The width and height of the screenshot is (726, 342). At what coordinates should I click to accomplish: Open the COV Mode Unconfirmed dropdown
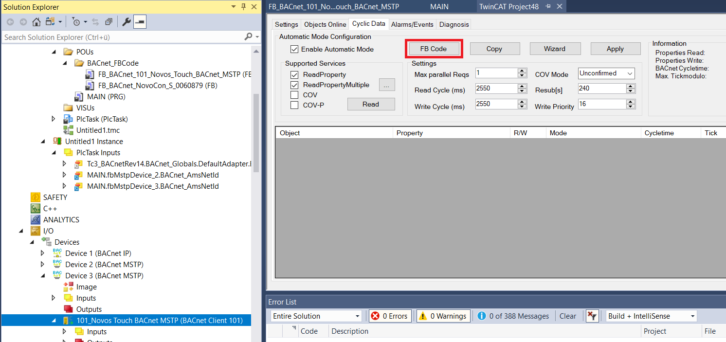pos(606,73)
